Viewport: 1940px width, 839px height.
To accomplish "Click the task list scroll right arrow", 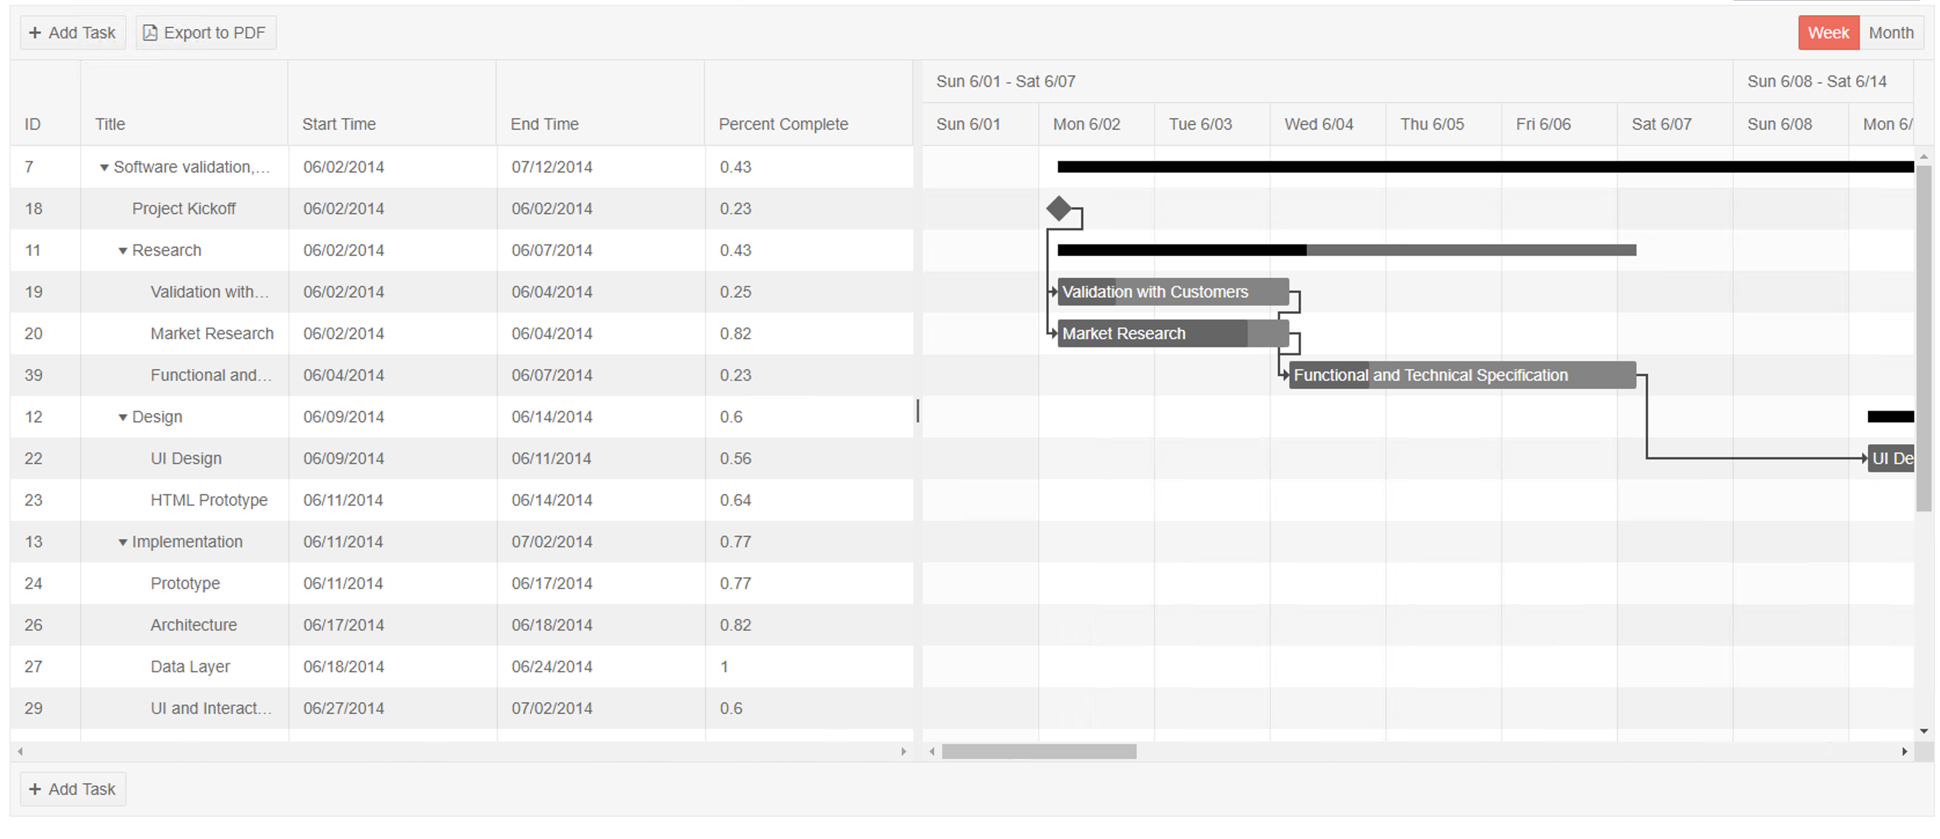I will coord(903,752).
